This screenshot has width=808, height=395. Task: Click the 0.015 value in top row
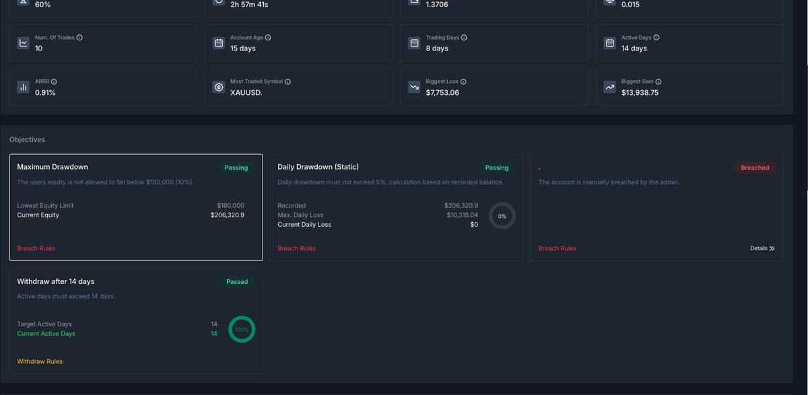pyautogui.click(x=631, y=4)
